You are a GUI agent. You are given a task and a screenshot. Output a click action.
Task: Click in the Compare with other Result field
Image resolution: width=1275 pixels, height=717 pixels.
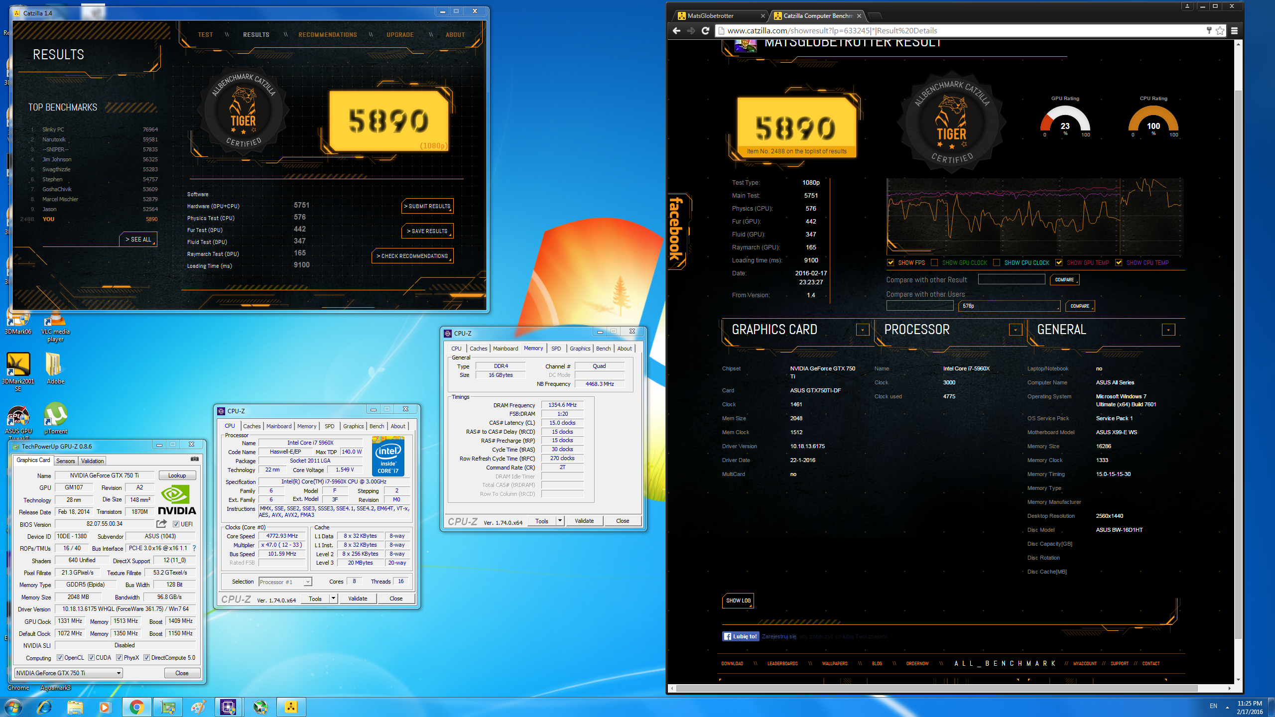[1012, 280]
